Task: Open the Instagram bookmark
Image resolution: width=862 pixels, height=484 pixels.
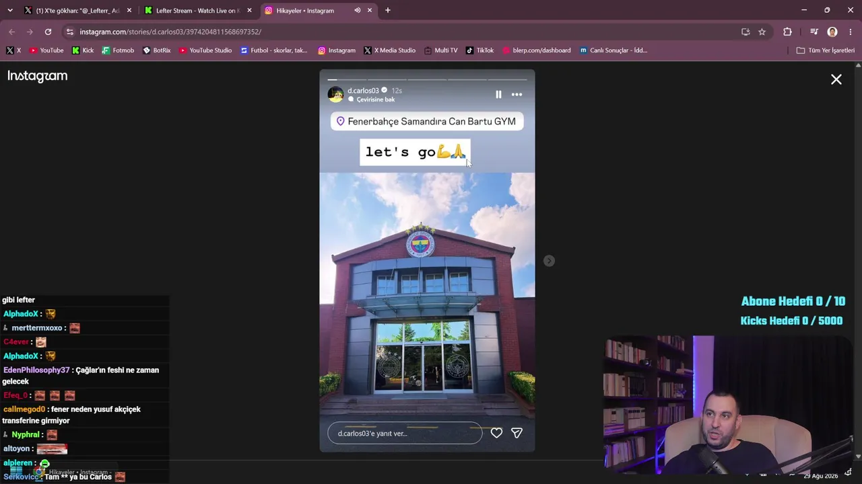Action: [x=337, y=50]
